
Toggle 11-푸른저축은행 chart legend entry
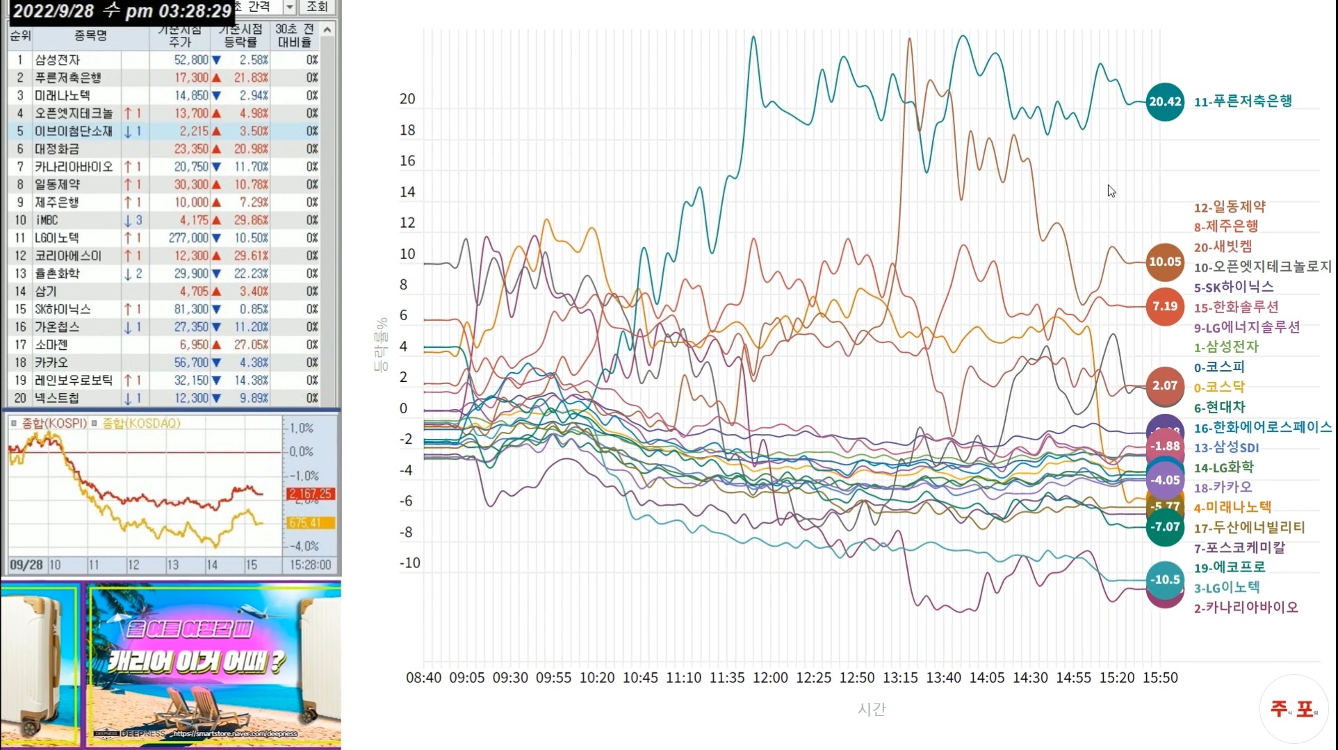click(x=1243, y=101)
